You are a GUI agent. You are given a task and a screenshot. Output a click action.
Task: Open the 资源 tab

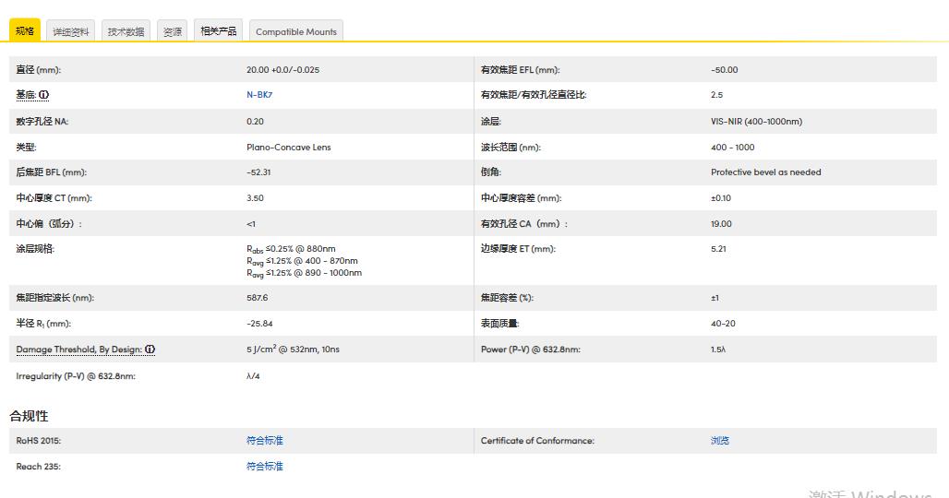tap(173, 32)
